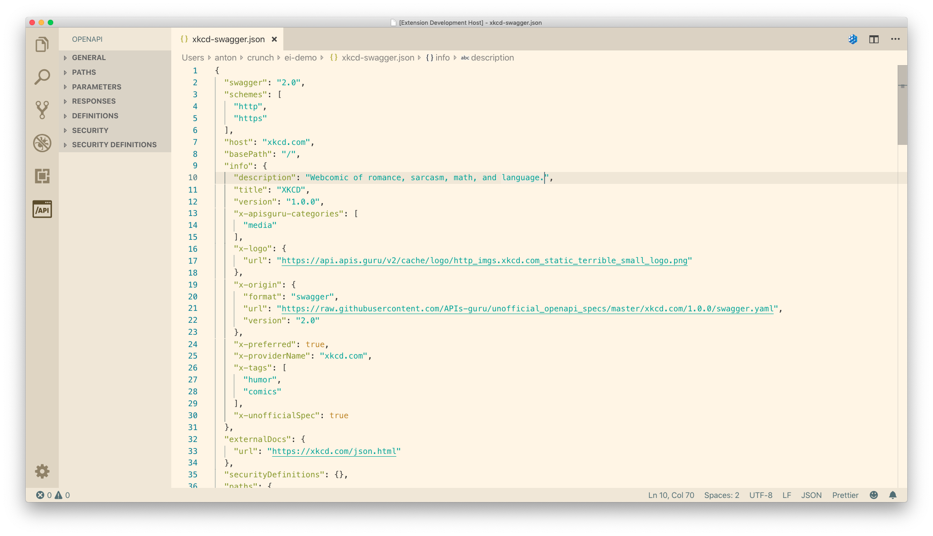Click the notifications bell in status bar
Screen dimensions: 933x536
(893, 495)
